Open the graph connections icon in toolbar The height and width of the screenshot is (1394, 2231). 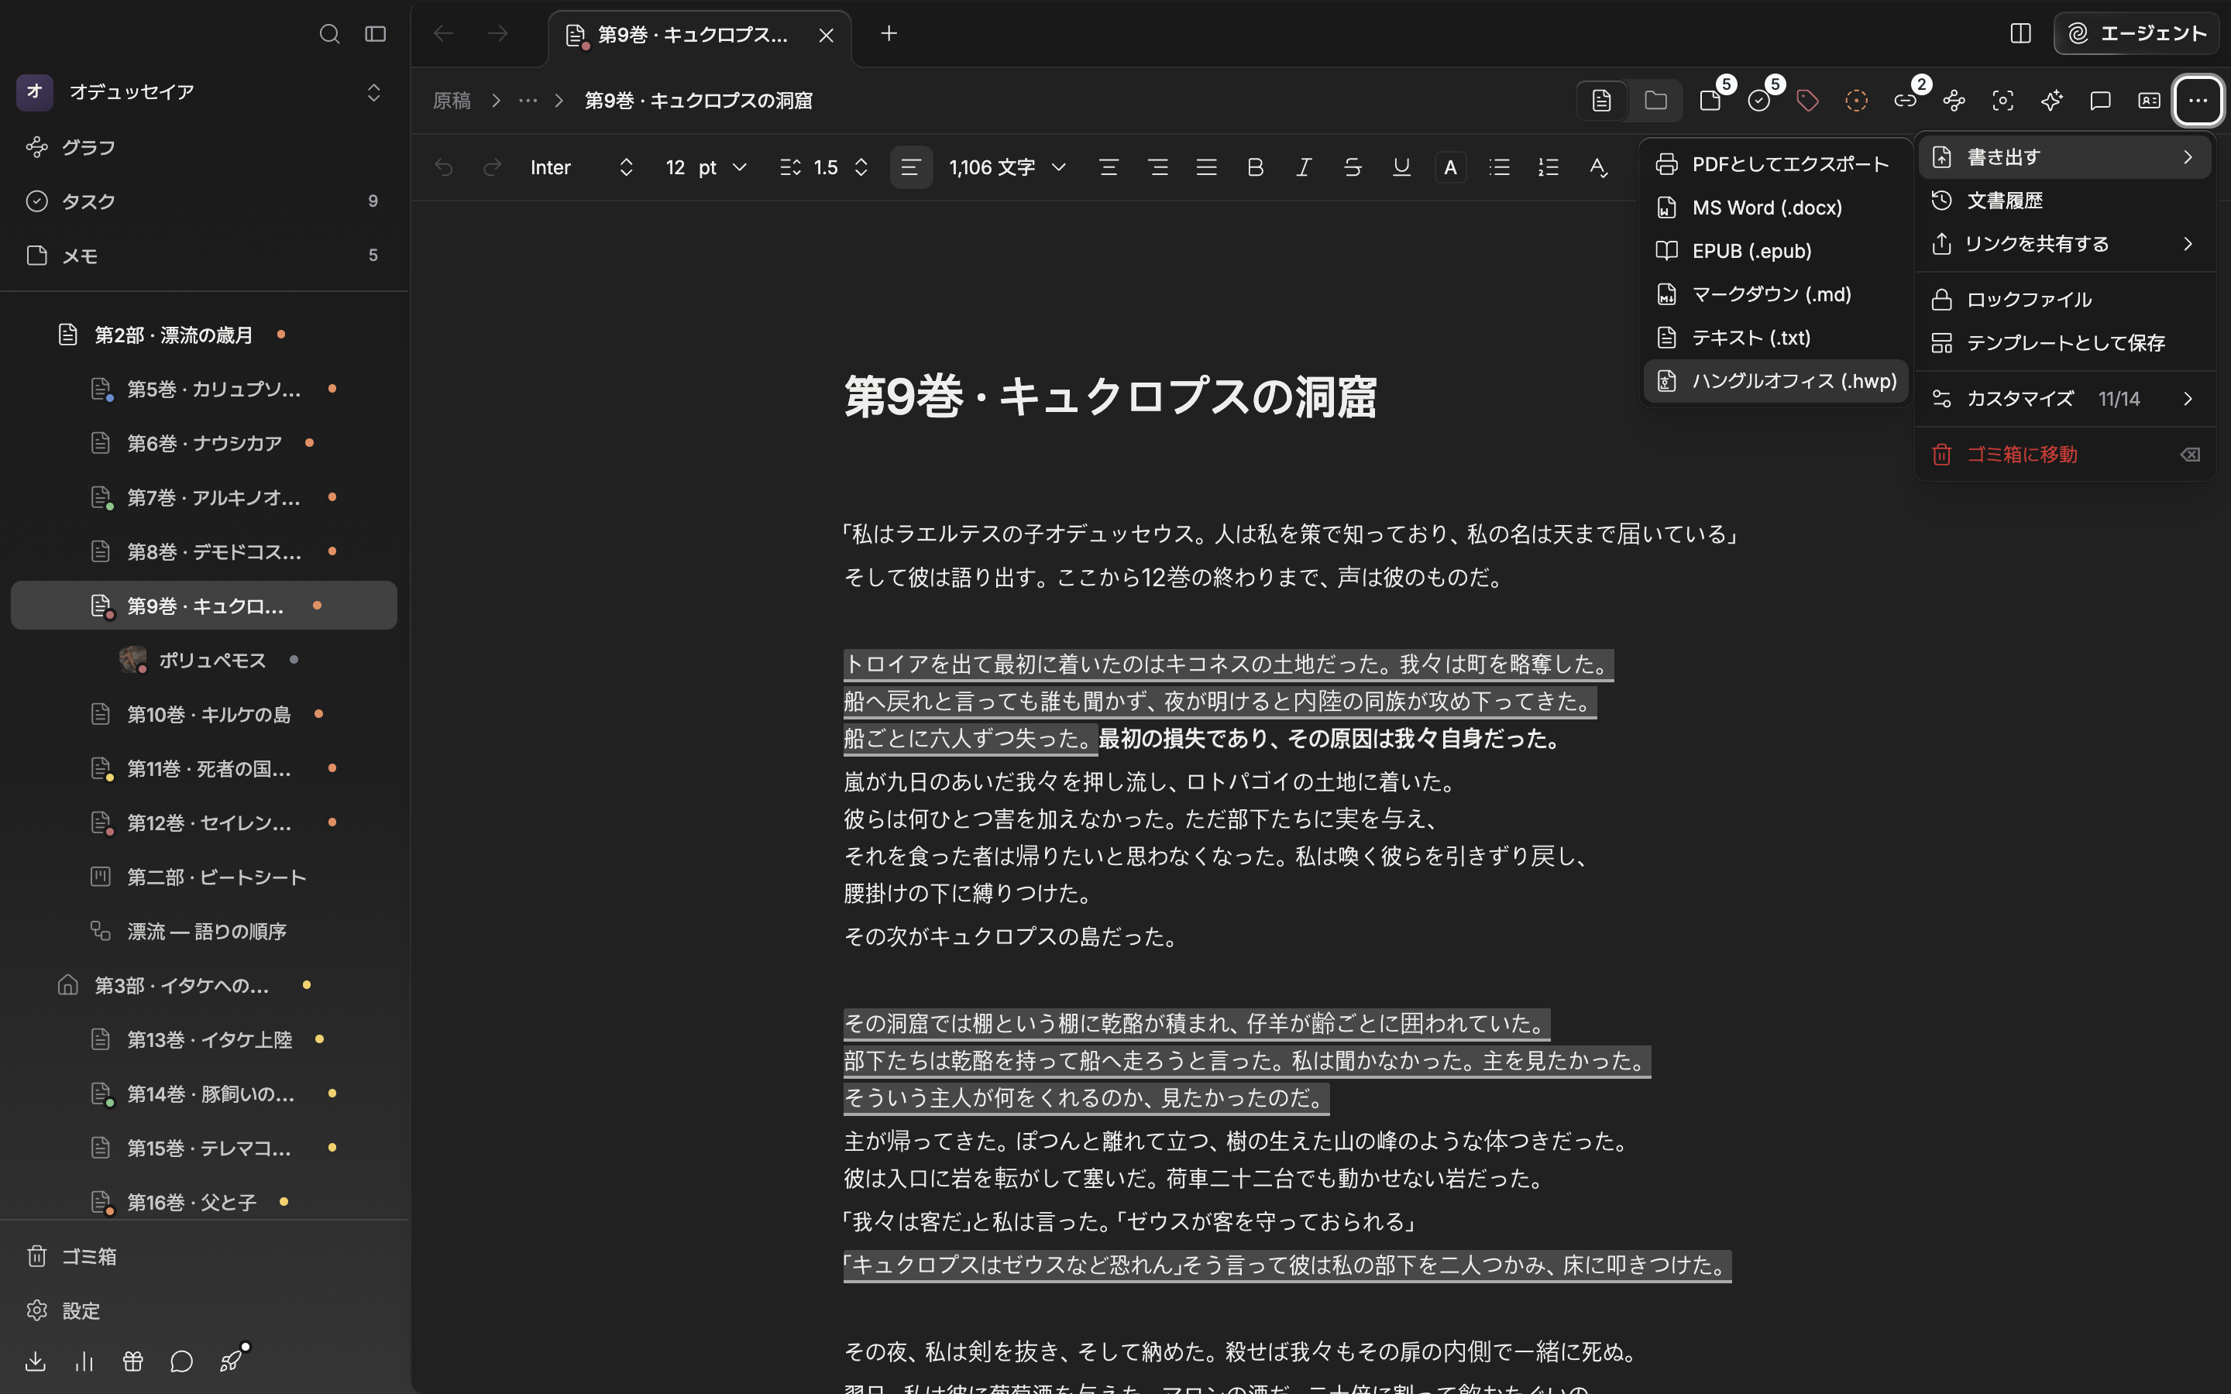pyautogui.click(x=1954, y=101)
